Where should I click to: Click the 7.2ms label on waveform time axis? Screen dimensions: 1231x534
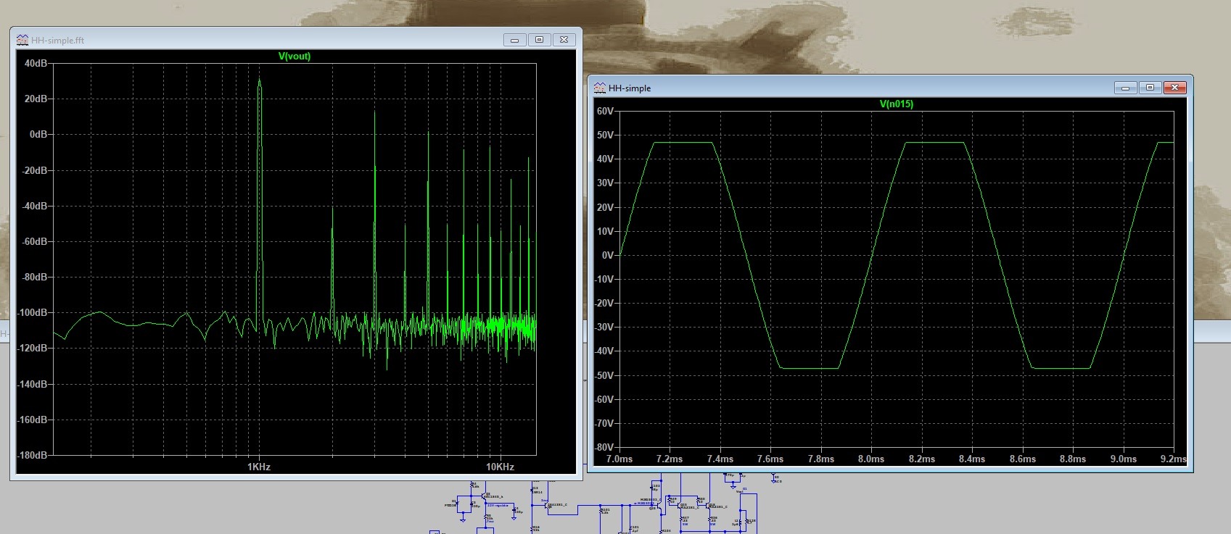[669, 459]
